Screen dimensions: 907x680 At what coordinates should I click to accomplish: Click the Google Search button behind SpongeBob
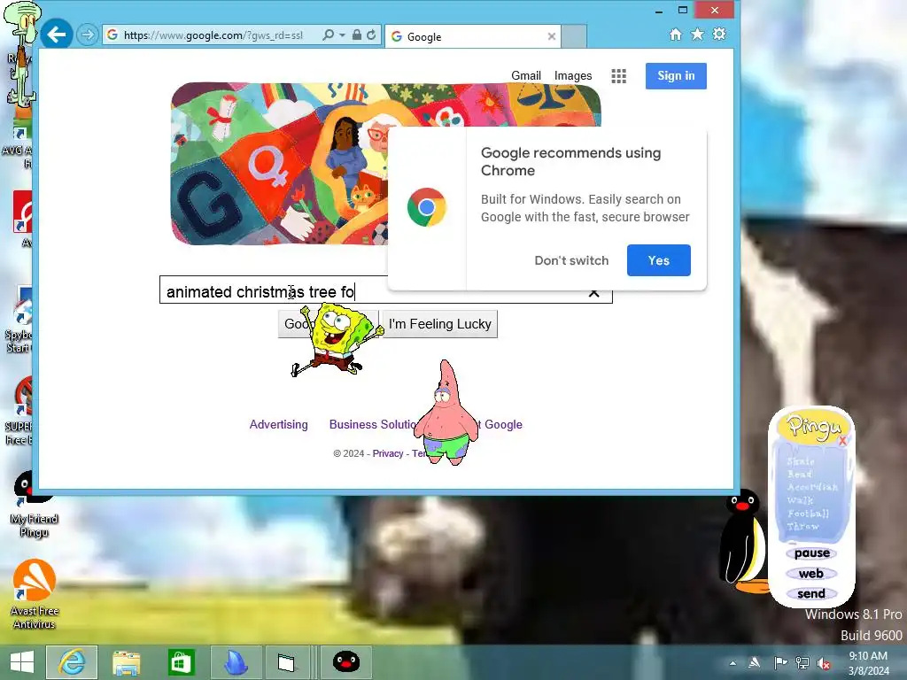pyautogui.click(x=295, y=324)
